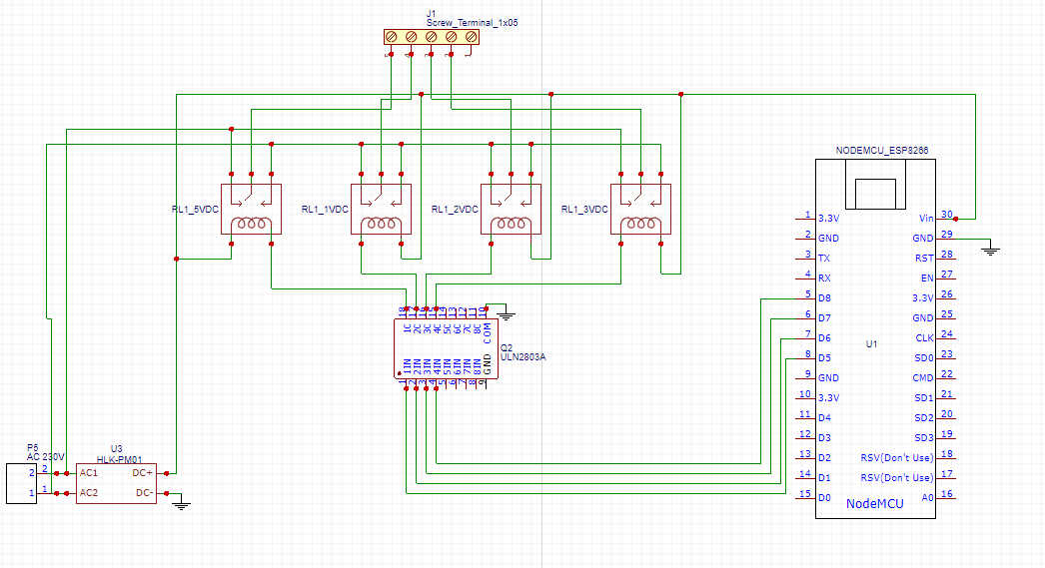Select relay RL1_3VDC symbol

pyautogui.click(x=641, y=209)
